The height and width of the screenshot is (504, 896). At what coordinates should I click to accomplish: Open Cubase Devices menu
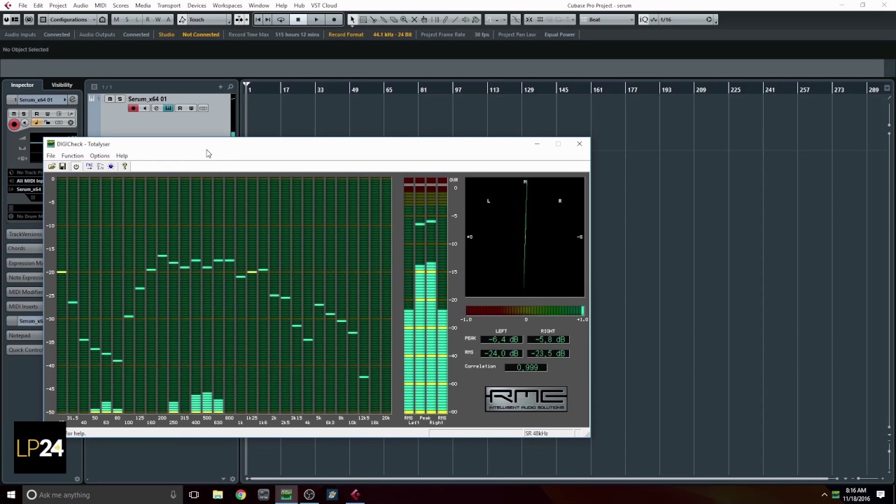point(197,6)
